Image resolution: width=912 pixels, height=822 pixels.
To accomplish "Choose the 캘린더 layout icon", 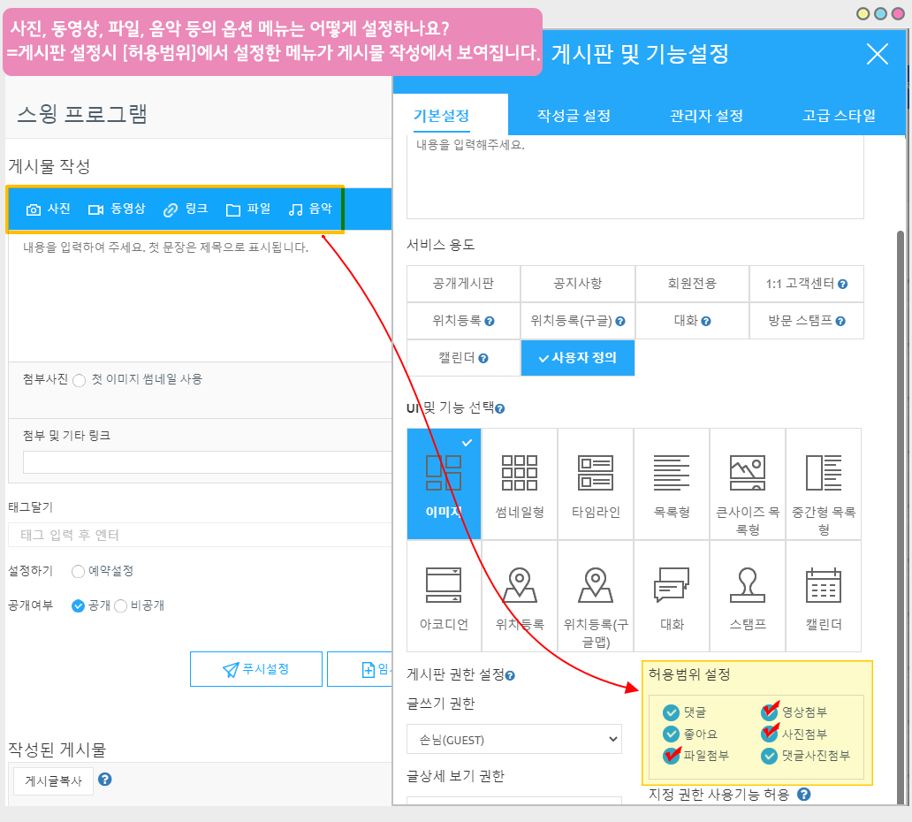I will [x=823, y=585].
